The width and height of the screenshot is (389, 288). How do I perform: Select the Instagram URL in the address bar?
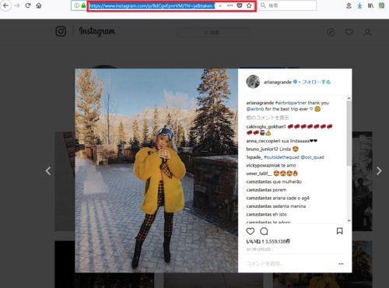pyautogui.click(x=152, y=5)
